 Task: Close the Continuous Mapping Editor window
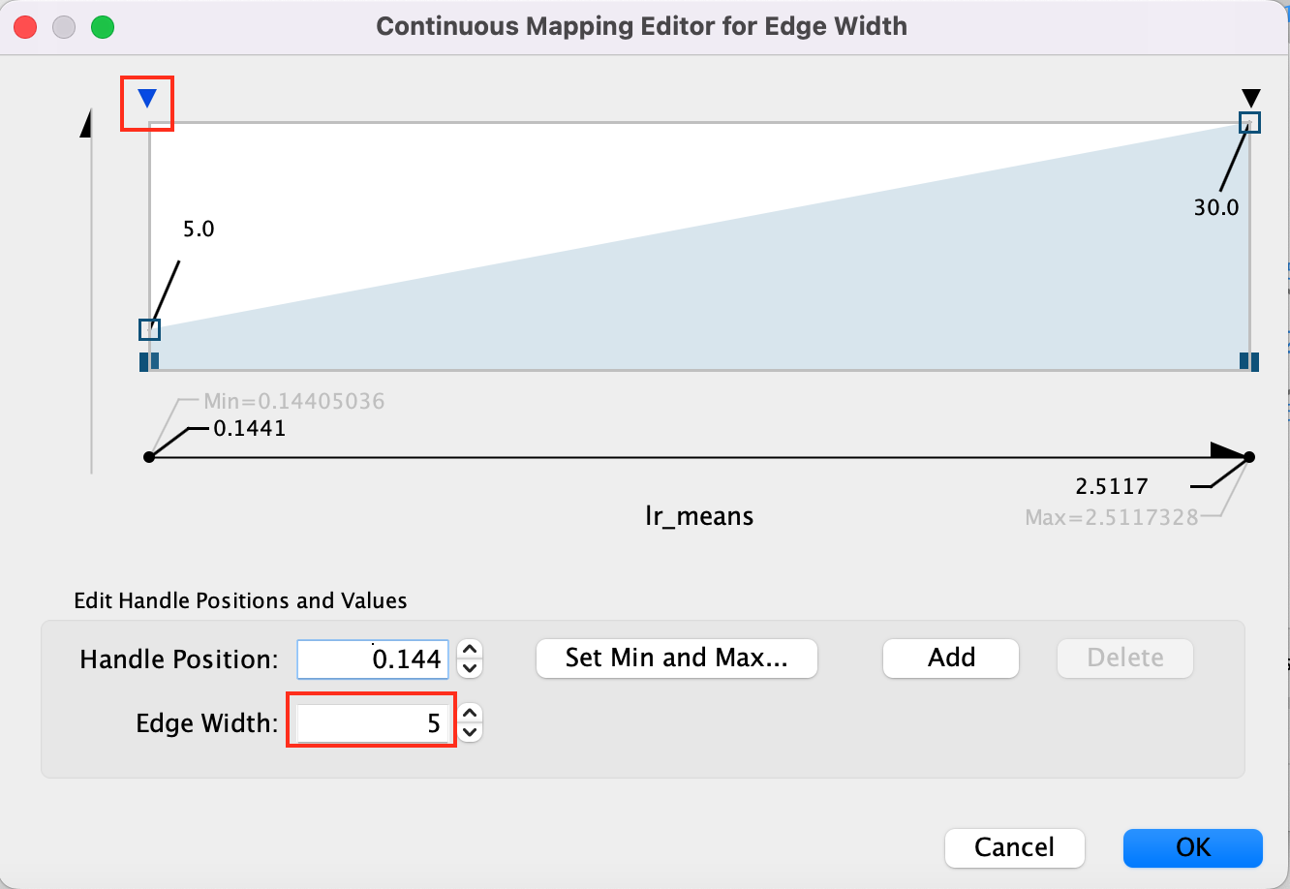(x=25, y=26)
